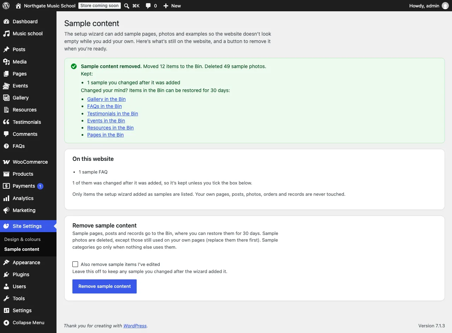Click the Users person icon
This screenshot has width=452, height=333.
(6, 286)
